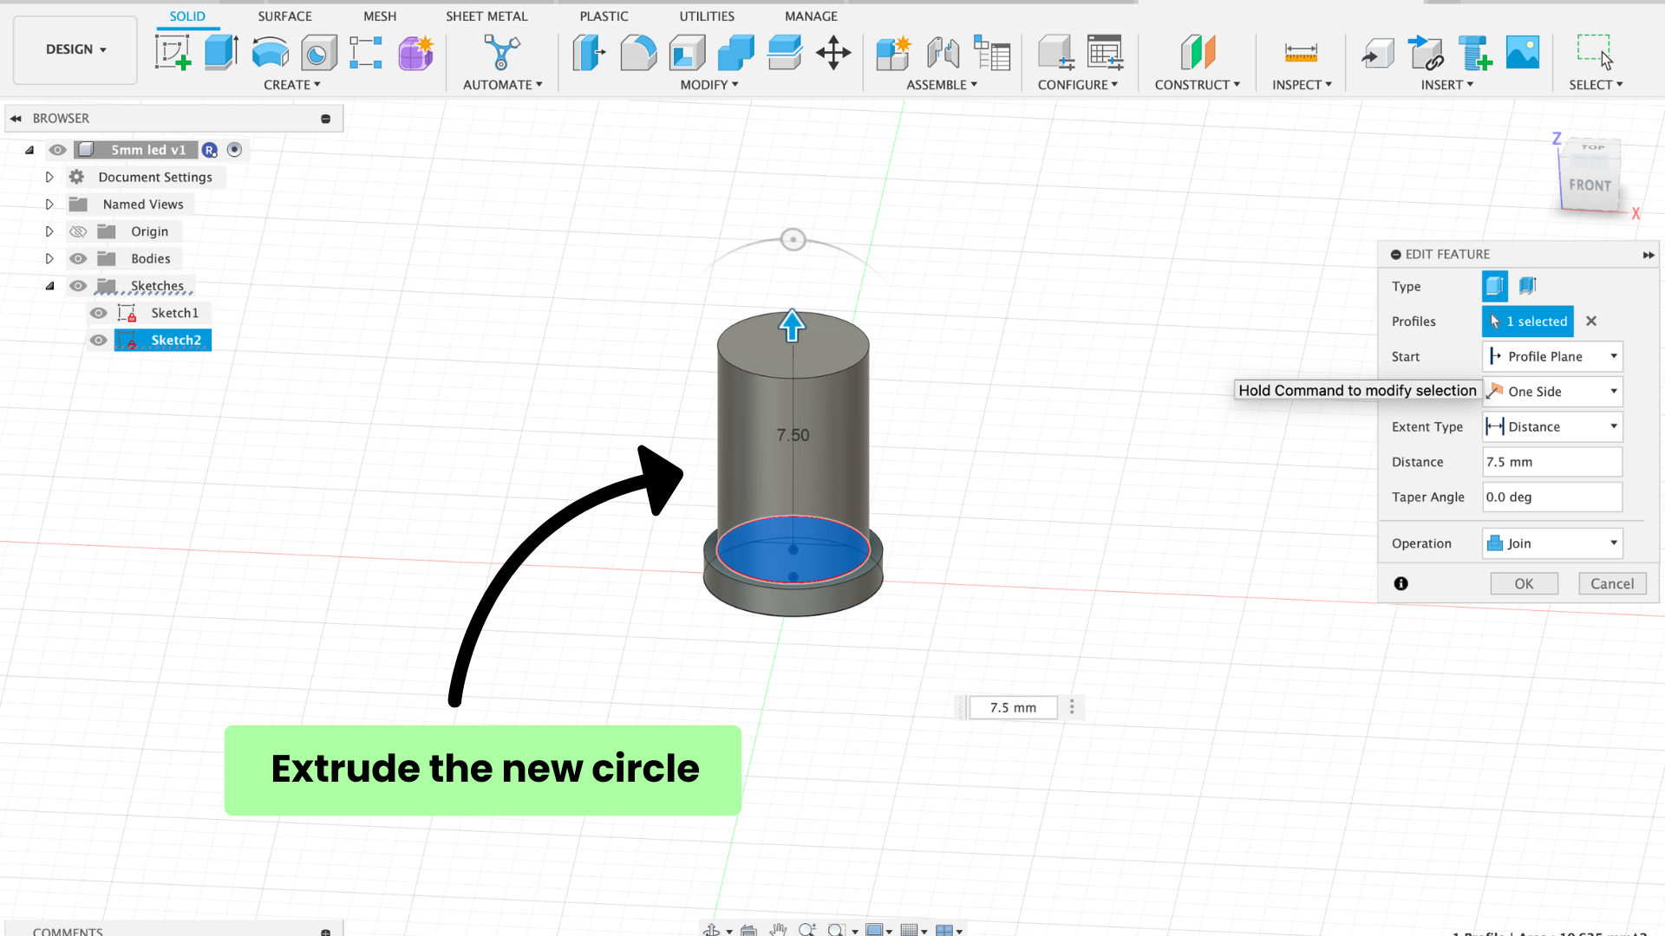
Task: Click the blue extrude distance arrow manipulator
Action: click(792, 326)
